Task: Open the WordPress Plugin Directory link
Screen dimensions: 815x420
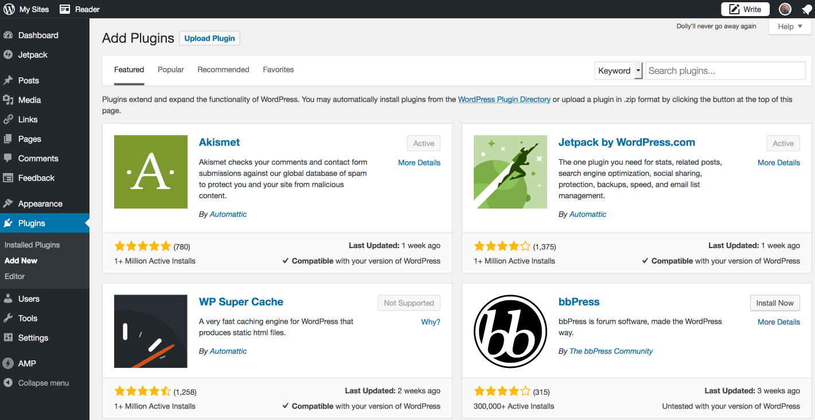Action: 504,100
